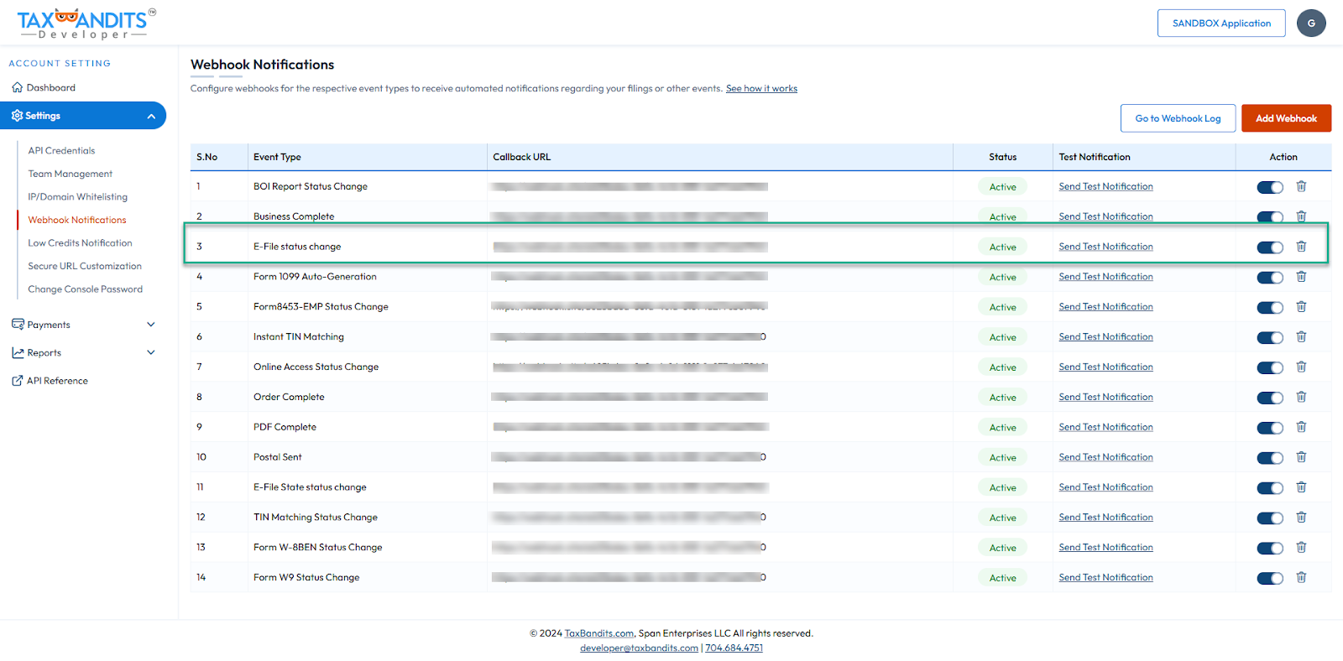Screen dimensions: 1343x661
Task: Click the Event Type column header
Action: (277, 157)
